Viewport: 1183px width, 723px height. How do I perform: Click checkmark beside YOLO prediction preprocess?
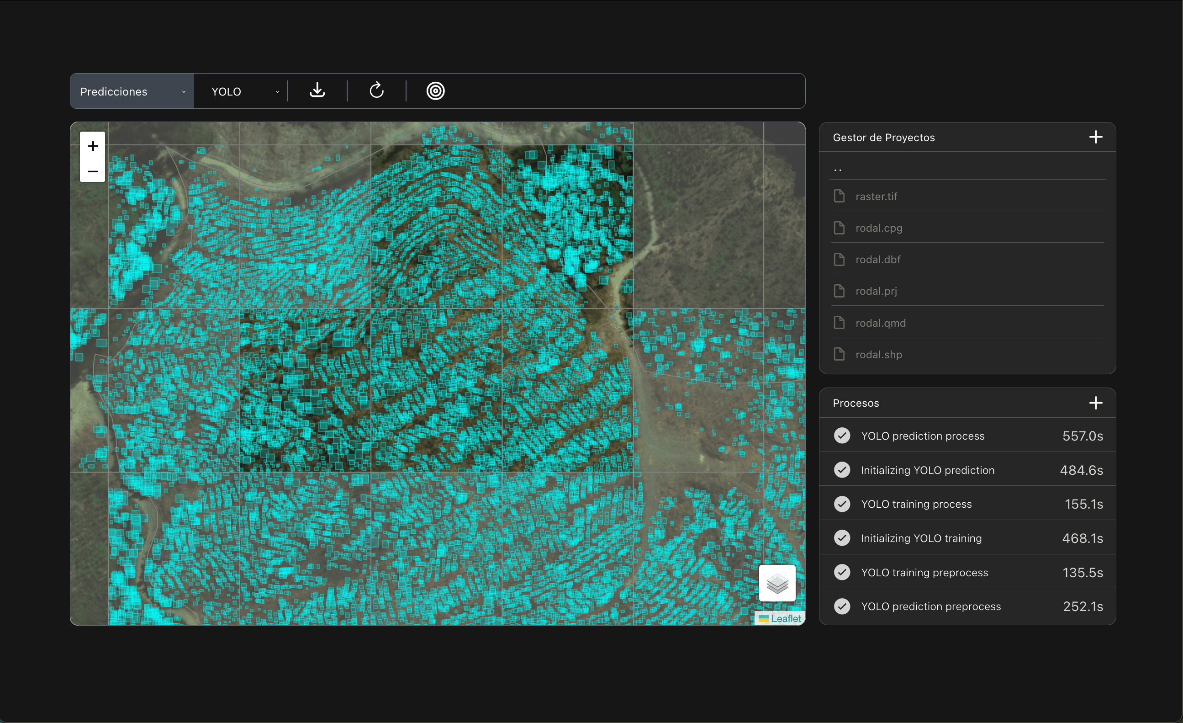click(842, 606)
